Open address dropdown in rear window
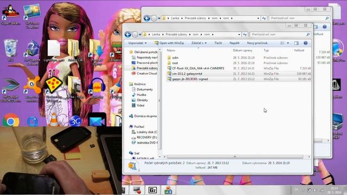This screenshot has height=195, width=347. [258, 18]
